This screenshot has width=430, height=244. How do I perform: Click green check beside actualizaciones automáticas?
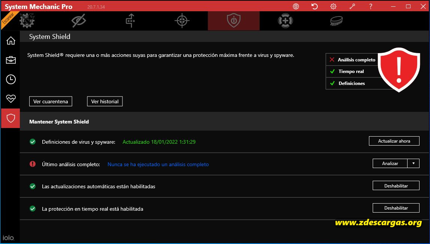pos(33,186)
